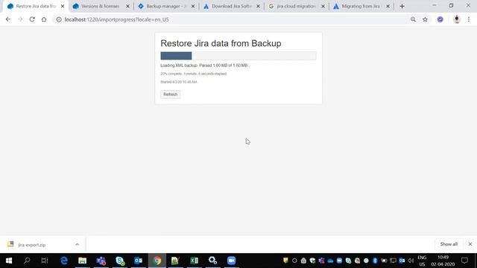Open Windows taskbar search
The image size is (477, 268).
(x=27, y=261)
